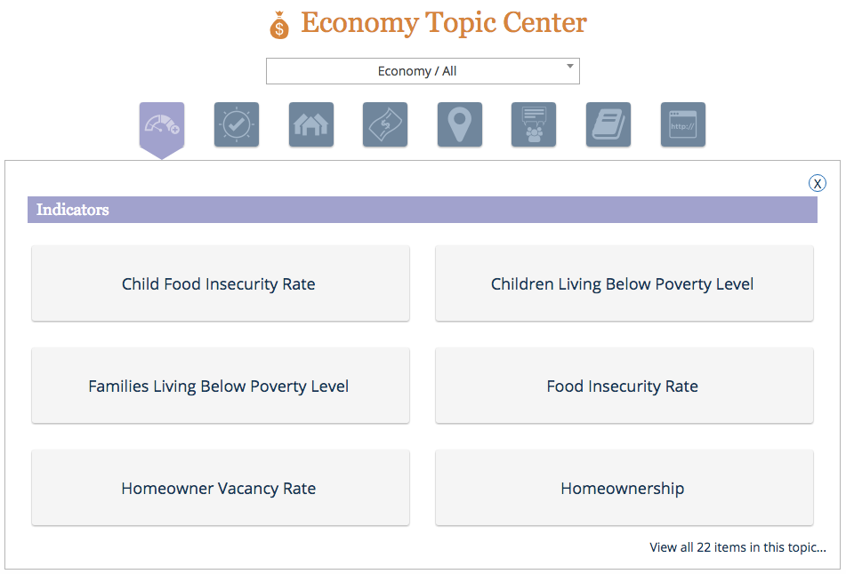Click the houses icon
The height and width of the screenshot is (574, 846).
(x=310, y=124)
